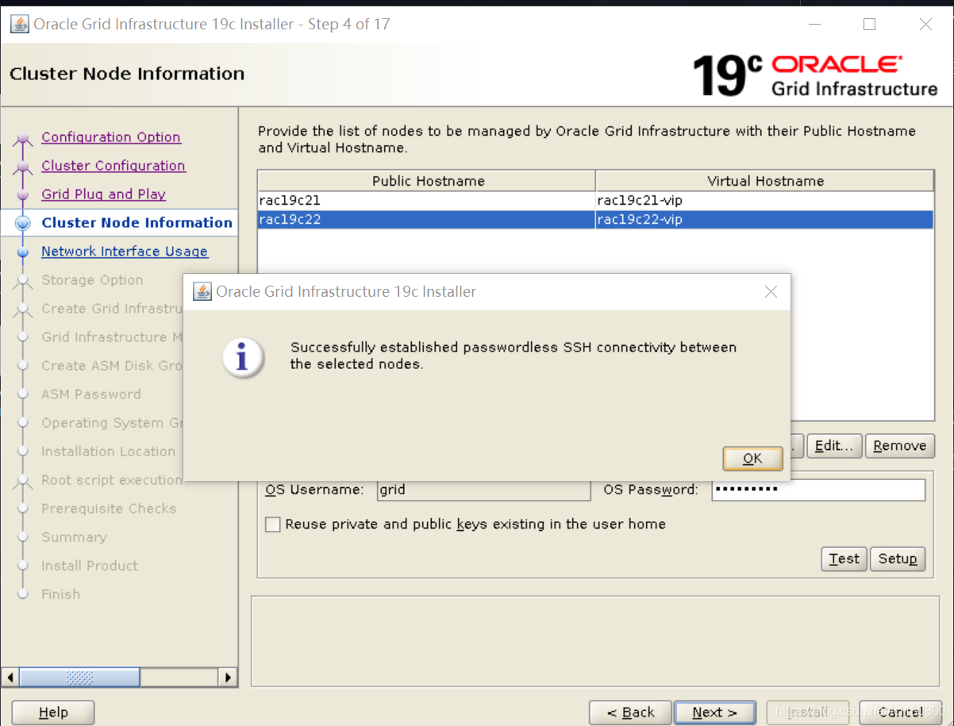Select the rac19c21 public hostname cell
Screen dimensions: 954x726
click(x=426, y=201)
